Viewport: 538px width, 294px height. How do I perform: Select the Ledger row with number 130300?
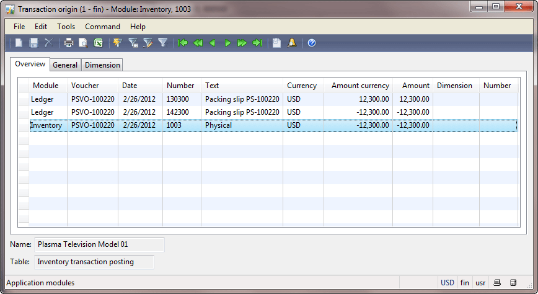point(273,99)
